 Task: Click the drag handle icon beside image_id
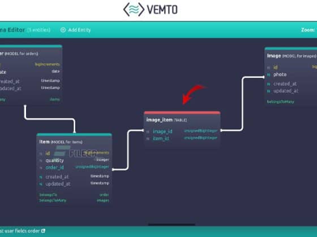[148, 132]
